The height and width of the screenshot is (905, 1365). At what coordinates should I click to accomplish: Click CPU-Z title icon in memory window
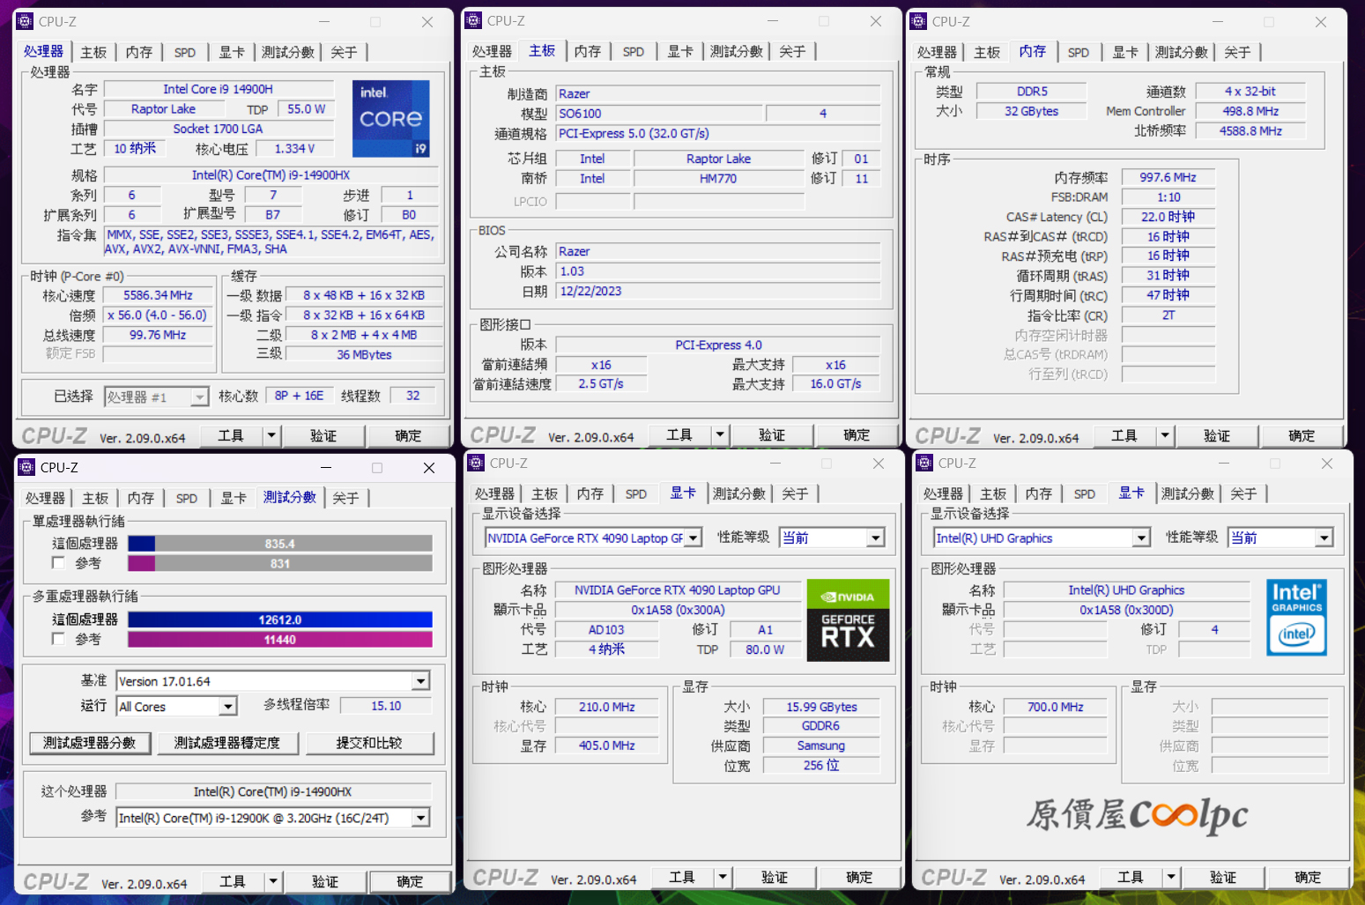click(x=919, y=21)
